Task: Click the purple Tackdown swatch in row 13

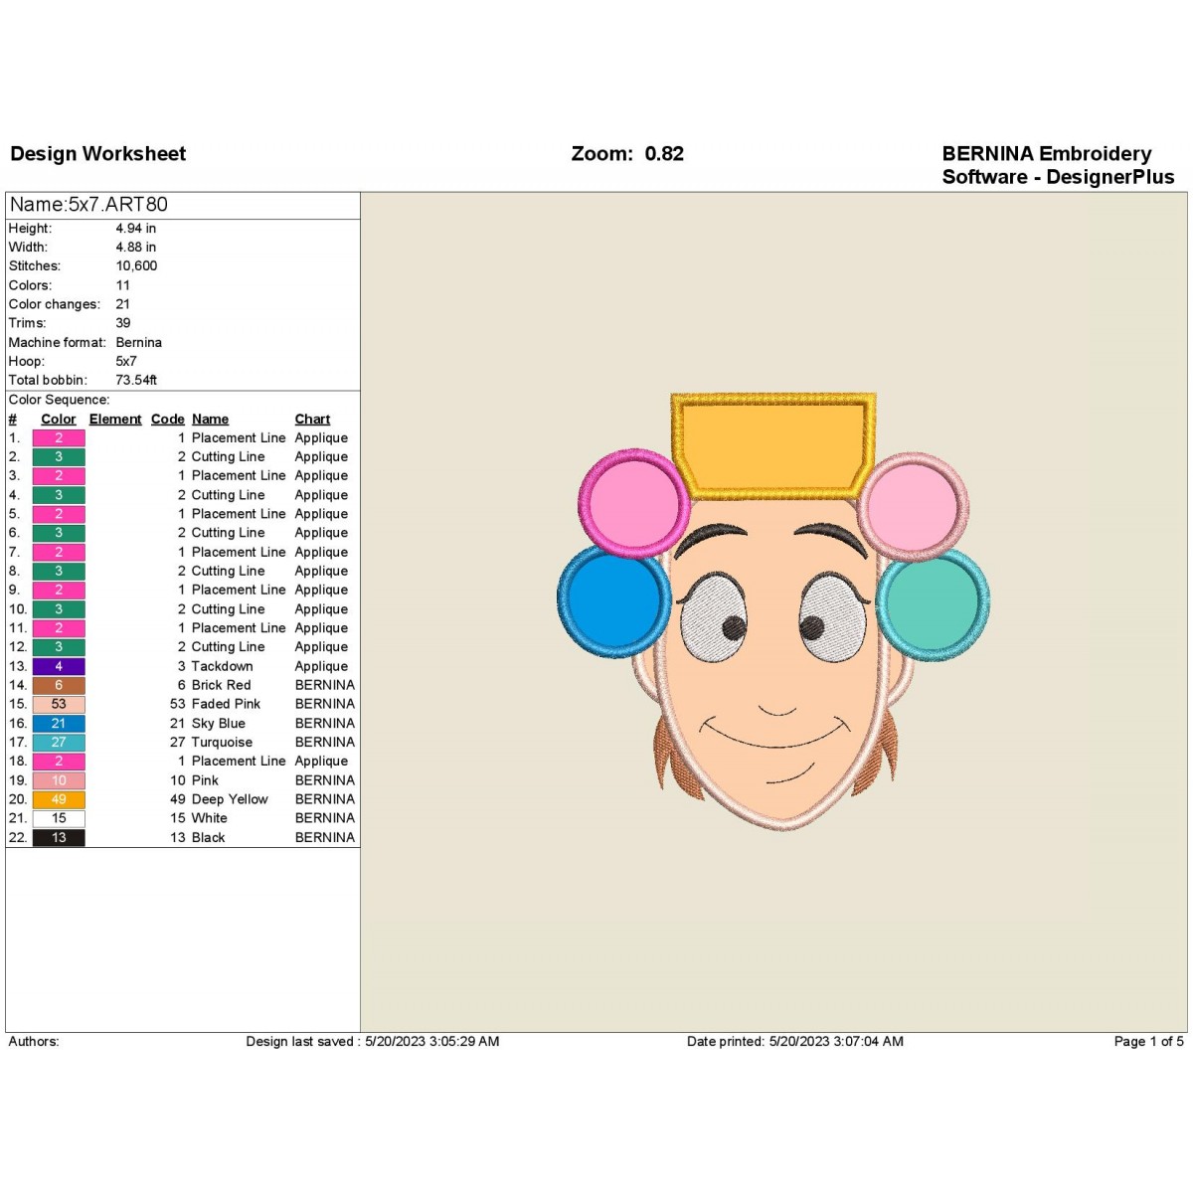Action: 59,667
